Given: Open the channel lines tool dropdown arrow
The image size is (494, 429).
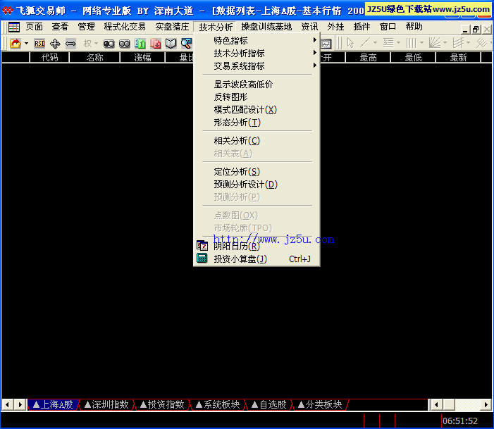Looking at the screenshot, I should (x=468, y=43).
